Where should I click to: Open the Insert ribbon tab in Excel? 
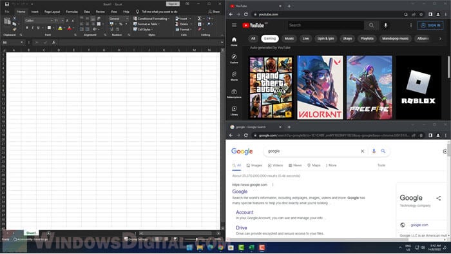pyautogui.click(x=35, y=12)
